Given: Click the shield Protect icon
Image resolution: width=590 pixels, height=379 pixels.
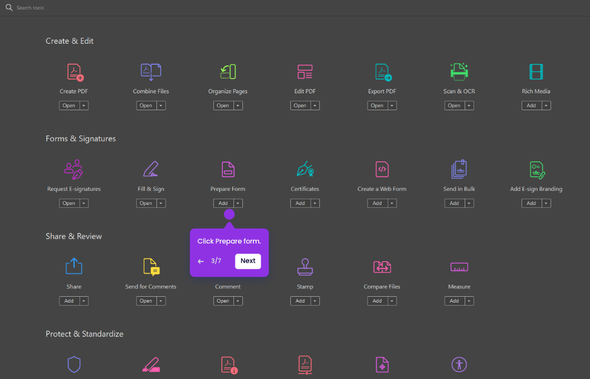Looking at the screenshot, I should (x=74, y=364).
